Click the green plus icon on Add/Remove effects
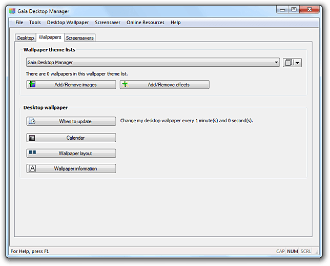330x266 pixels. [x=126, y=84]
